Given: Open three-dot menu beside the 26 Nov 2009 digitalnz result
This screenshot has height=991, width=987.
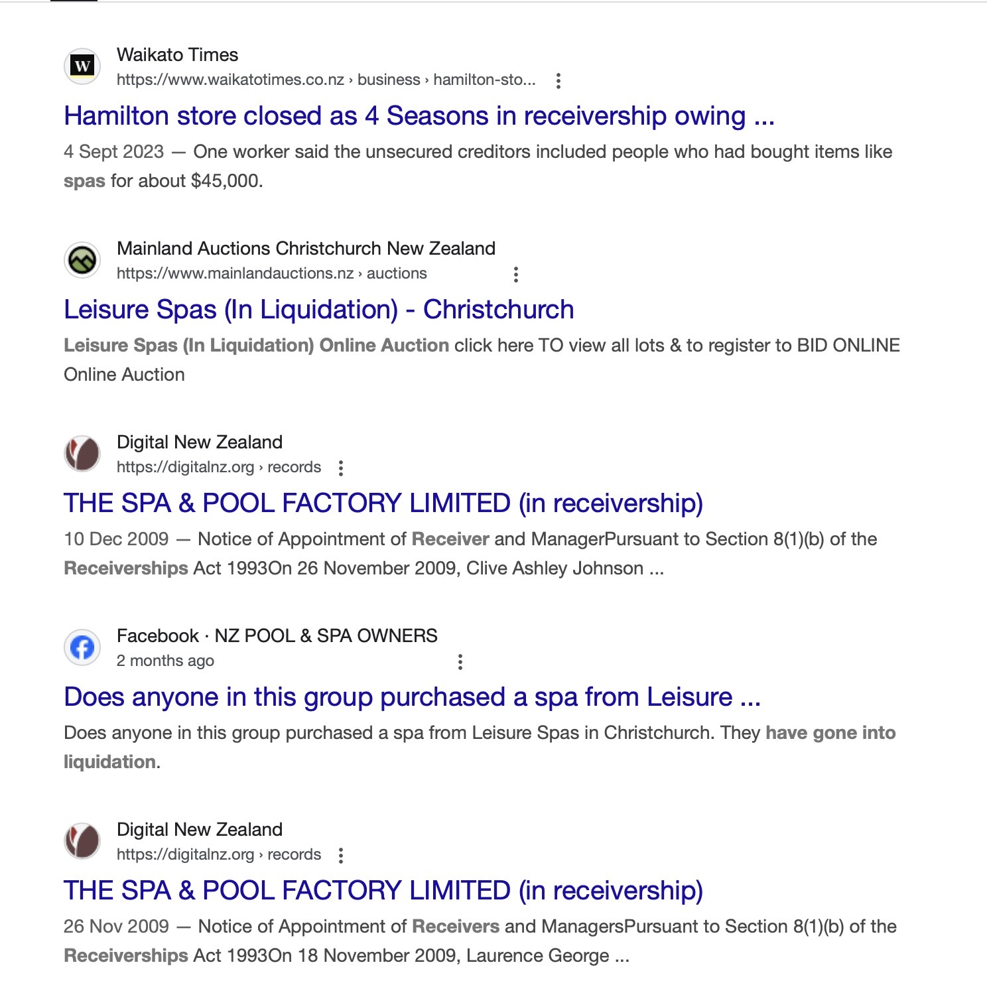Looking at the screenshot, I should 341,855.
